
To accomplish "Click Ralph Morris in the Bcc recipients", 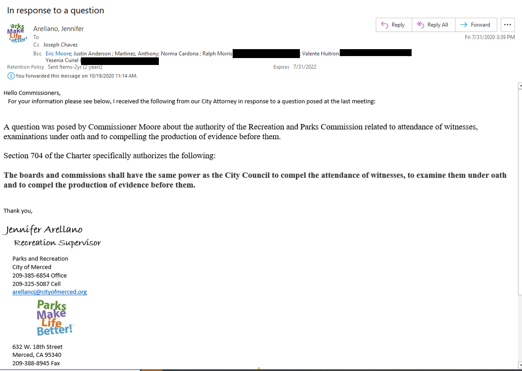I will click(x=217, y=53).
